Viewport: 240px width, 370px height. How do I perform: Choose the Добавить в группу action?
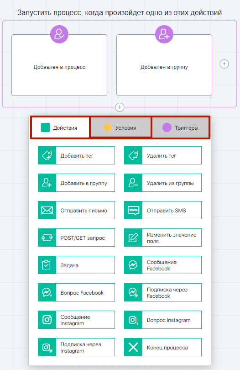click(x=76, y=183)
